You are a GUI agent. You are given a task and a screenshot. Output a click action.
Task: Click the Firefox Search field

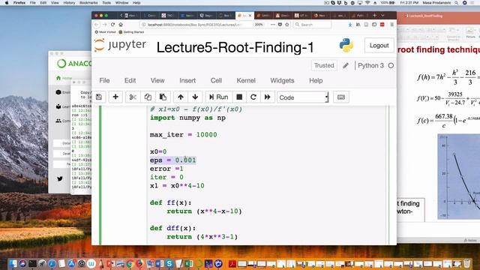pos(312,25)
